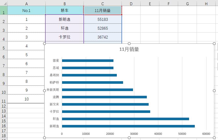Click the 新朗逸 bar in chart
This screenshot has height=140, width=218.
click(128, 126)
